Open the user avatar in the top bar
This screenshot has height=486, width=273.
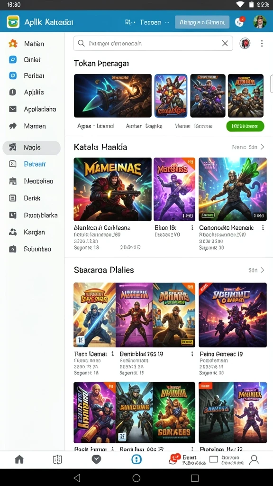click(260, 22)
